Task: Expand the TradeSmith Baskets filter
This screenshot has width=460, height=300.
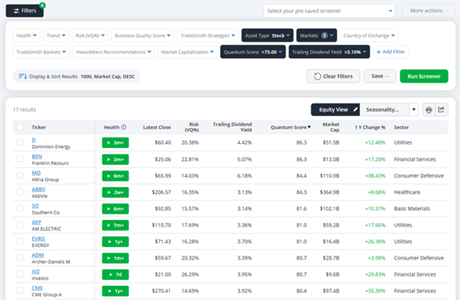Action: point(41,52)
